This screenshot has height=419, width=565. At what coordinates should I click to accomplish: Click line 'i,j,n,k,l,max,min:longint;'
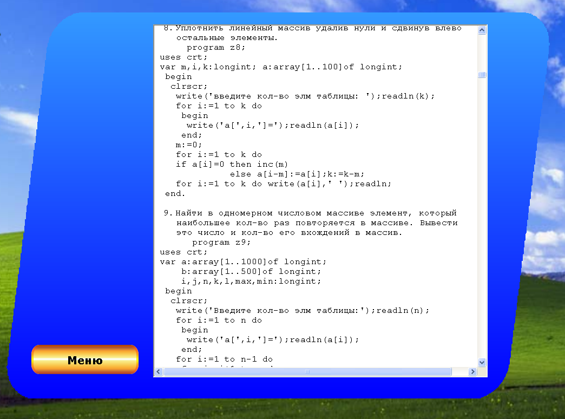251,281
